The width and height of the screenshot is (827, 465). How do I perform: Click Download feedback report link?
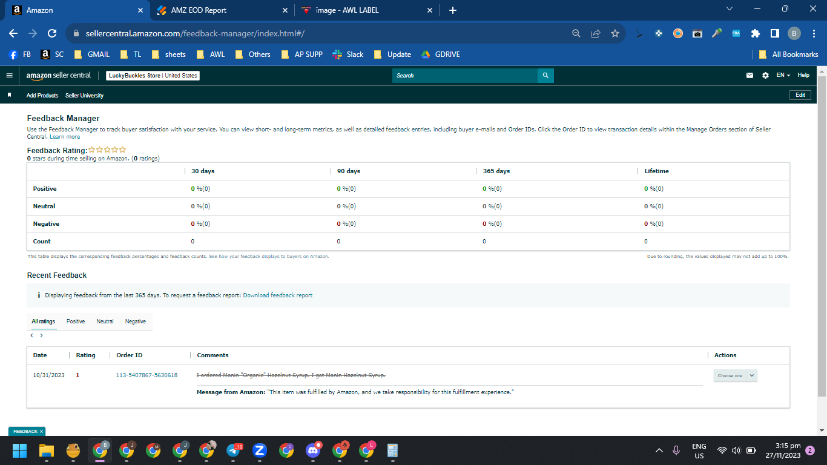coord(278,295)
